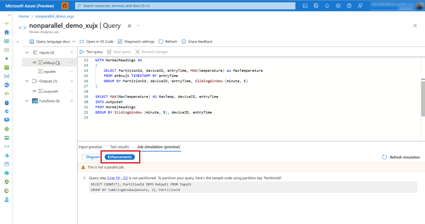Open Directories and subscriptions filter icon
This screenshot has width=425, height=224.
point(316,6)
